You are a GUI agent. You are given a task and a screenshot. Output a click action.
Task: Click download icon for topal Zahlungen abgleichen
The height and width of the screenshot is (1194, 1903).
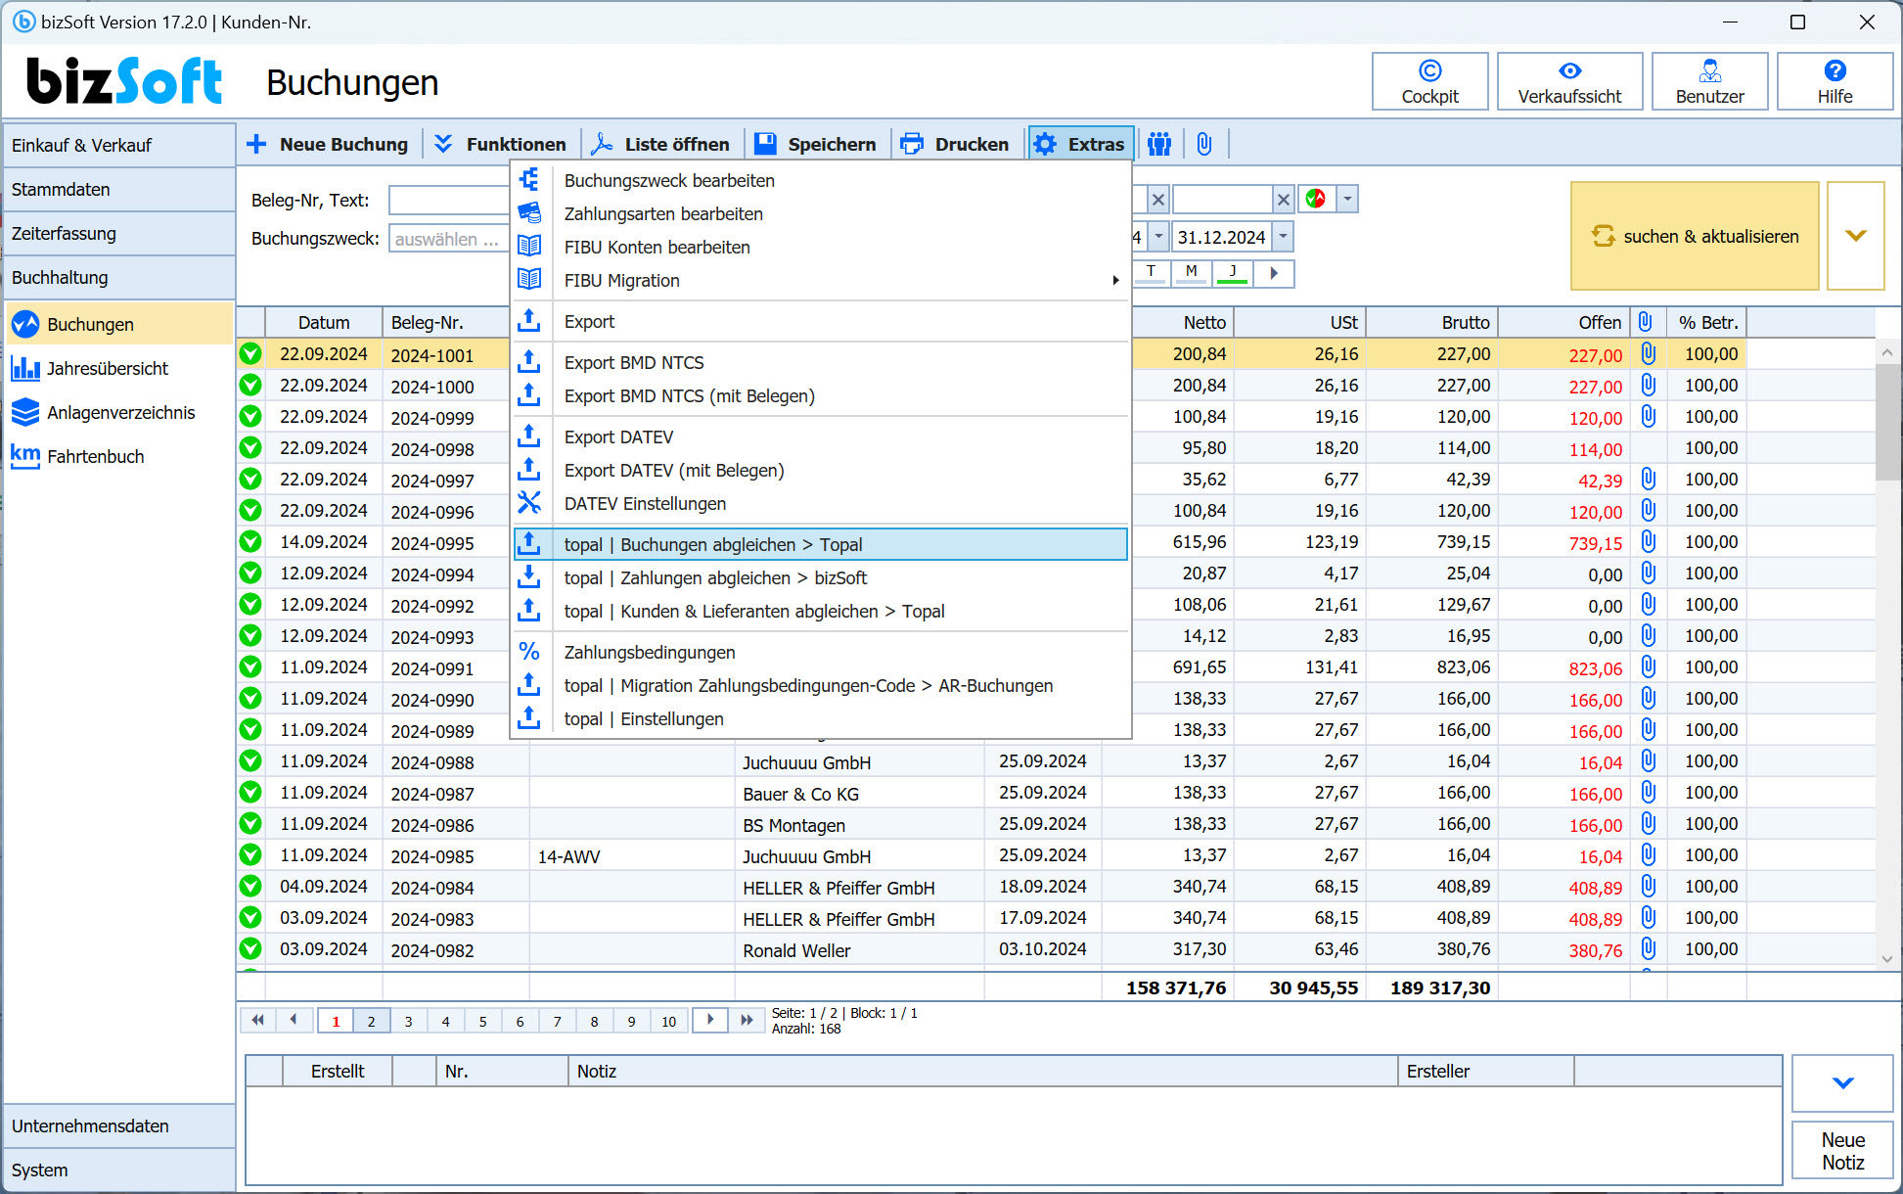point(529,576)
